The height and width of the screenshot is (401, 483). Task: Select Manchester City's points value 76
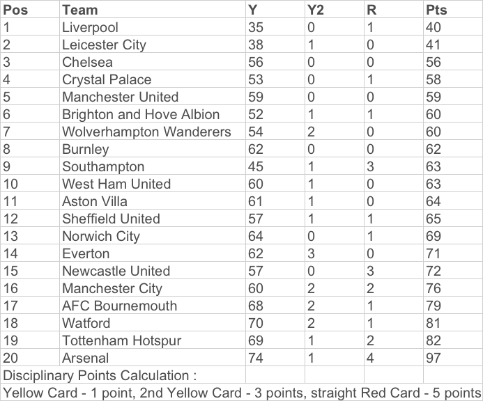[453, 288]
